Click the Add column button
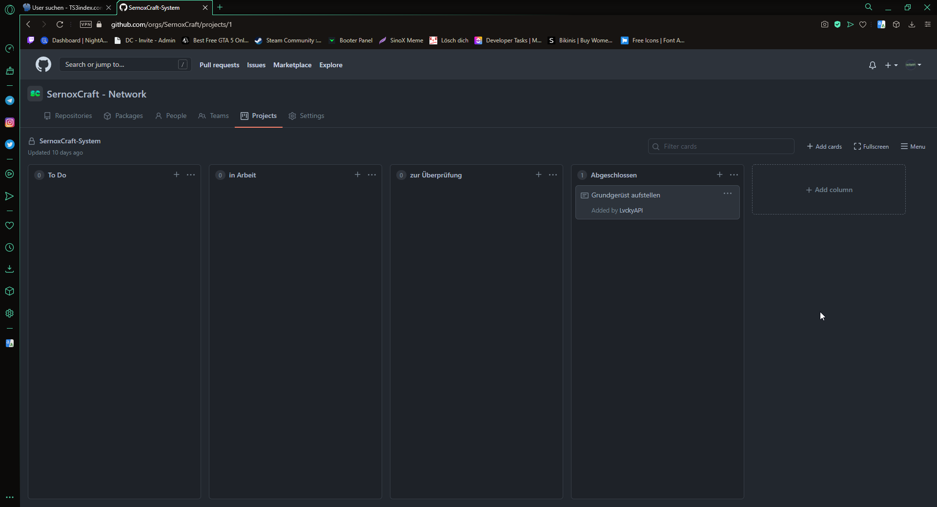This screenshot has height=507, width=937. [x=829, y=190]
